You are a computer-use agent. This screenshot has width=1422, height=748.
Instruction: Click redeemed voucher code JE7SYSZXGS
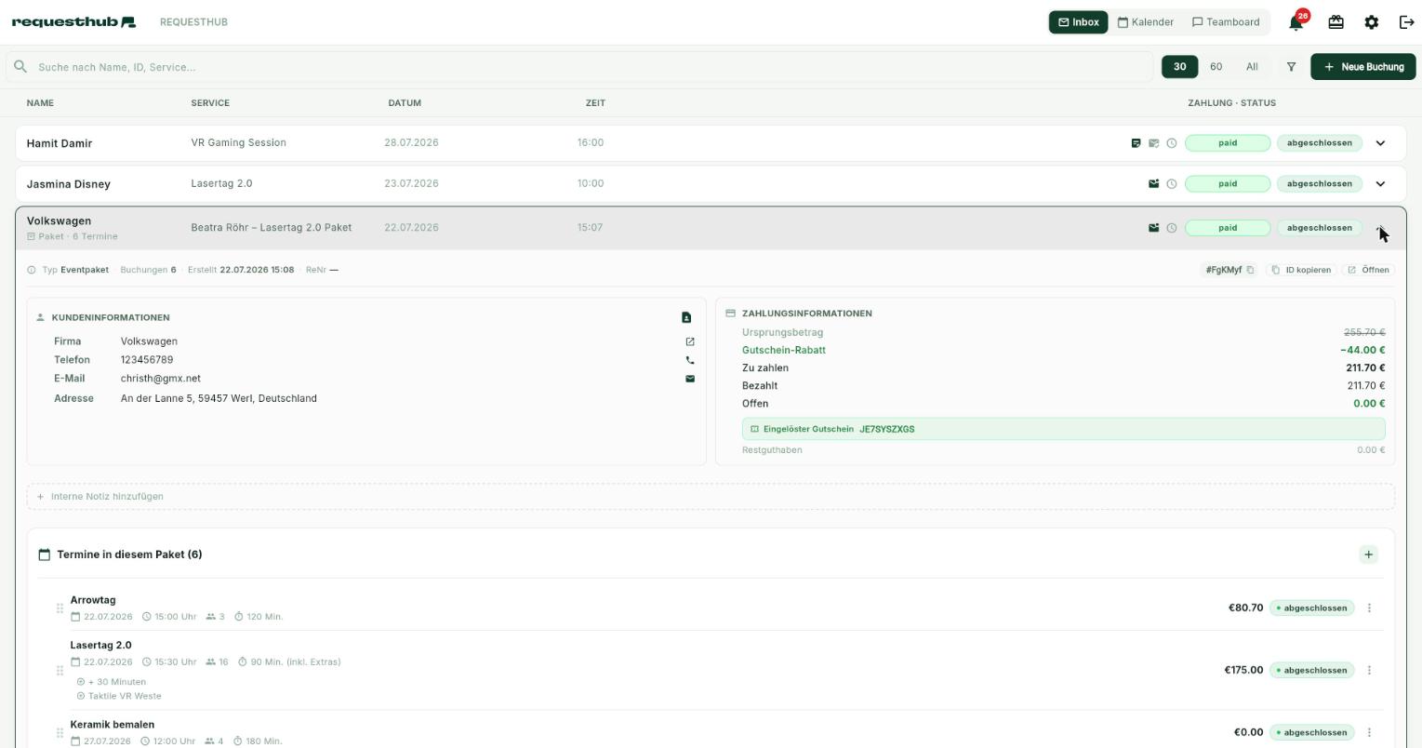(x=886, y=429)
